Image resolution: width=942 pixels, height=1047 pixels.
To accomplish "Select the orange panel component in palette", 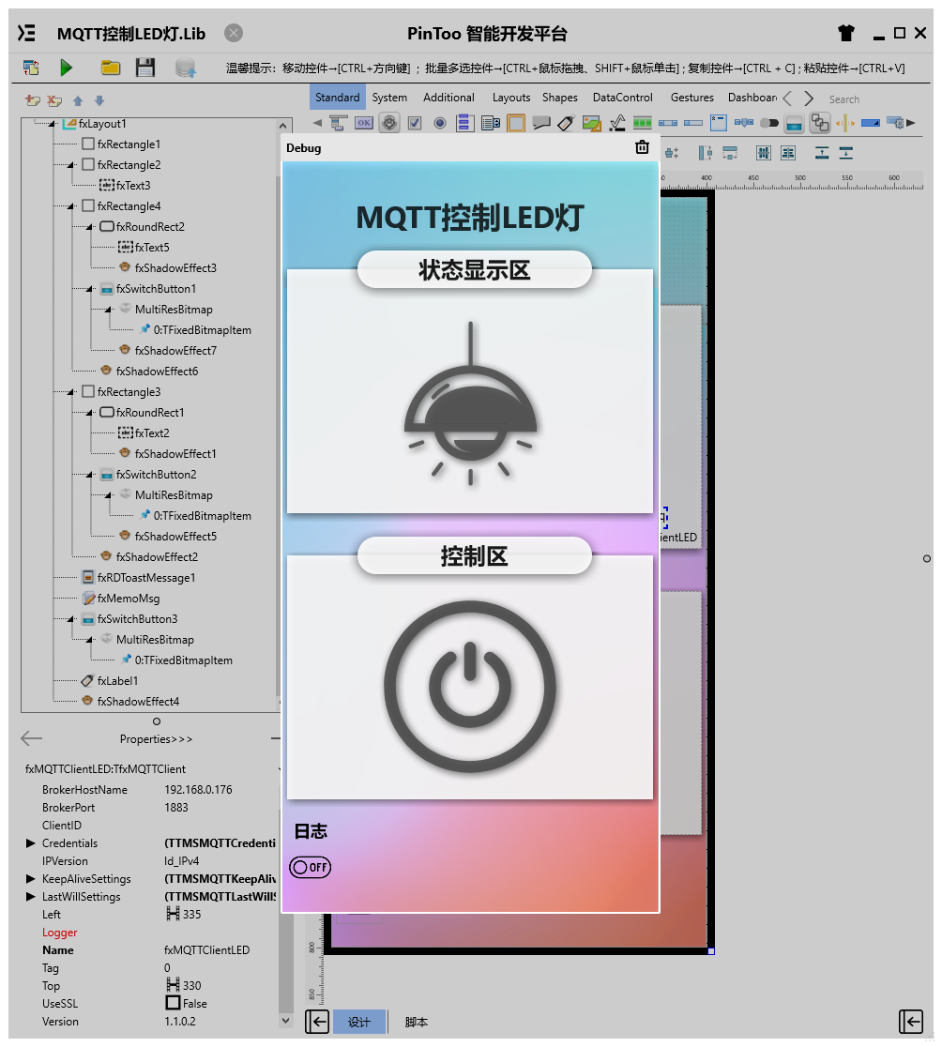I will (x=516, y=123).
